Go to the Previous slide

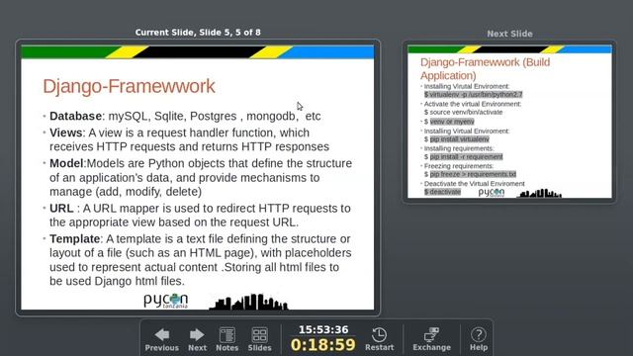[x=162, y=339]
